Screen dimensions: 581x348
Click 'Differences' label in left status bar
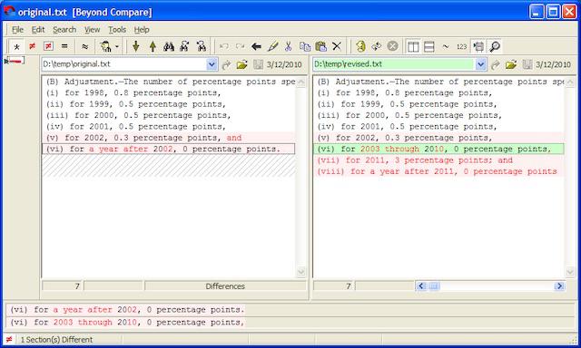point(225,286)
